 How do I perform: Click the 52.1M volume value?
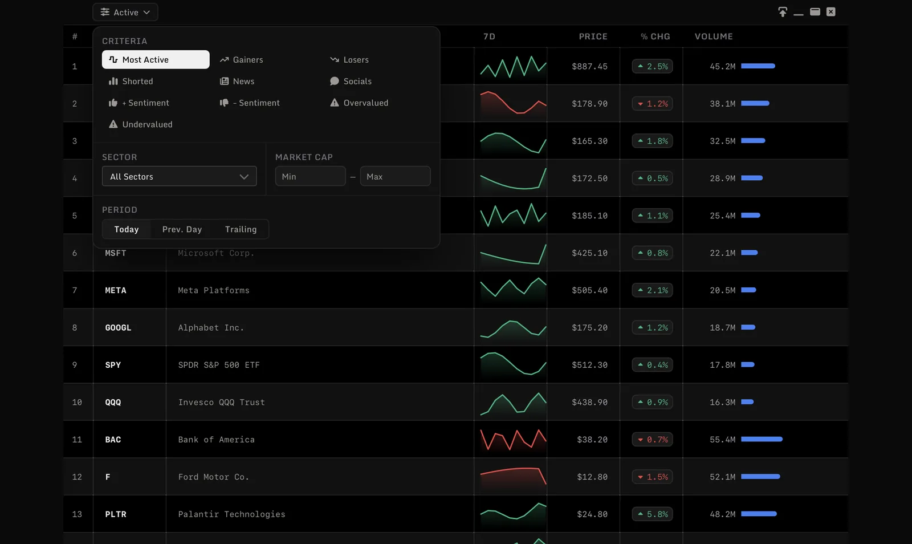click(x=722, y=477)
